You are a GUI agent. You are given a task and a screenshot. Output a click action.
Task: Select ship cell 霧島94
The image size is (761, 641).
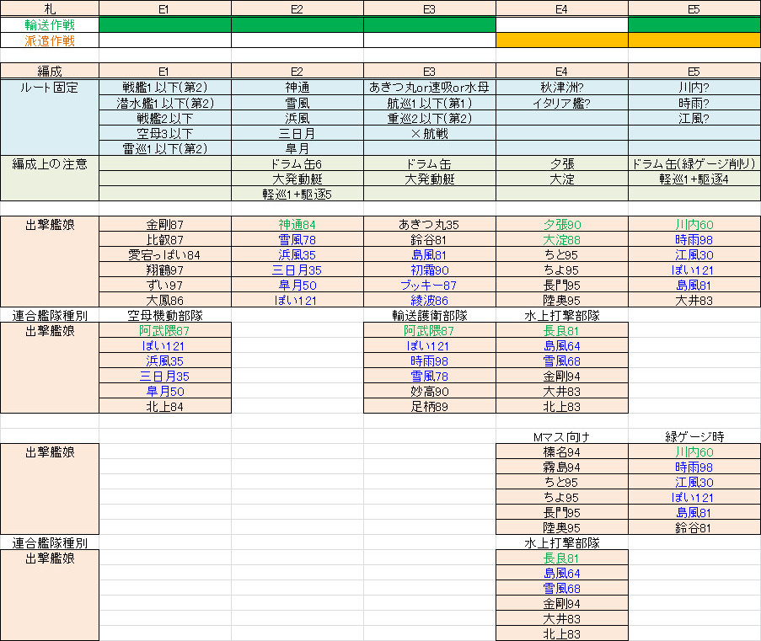click(x=562, y=467)
